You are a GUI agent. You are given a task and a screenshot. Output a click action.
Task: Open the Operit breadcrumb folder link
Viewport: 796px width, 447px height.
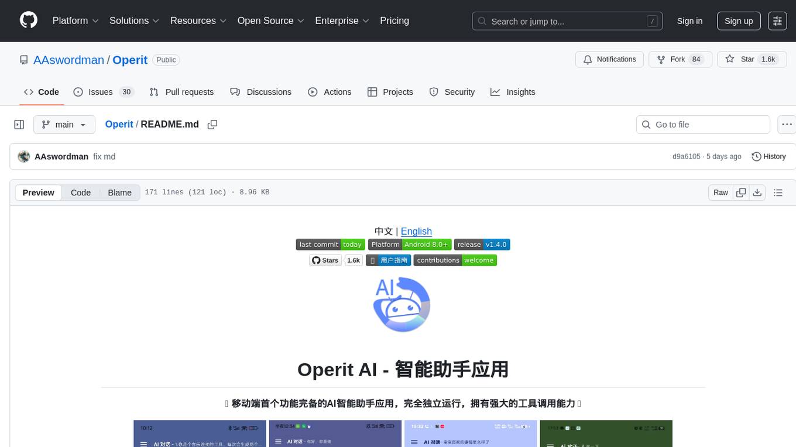[x=119, y=124]
